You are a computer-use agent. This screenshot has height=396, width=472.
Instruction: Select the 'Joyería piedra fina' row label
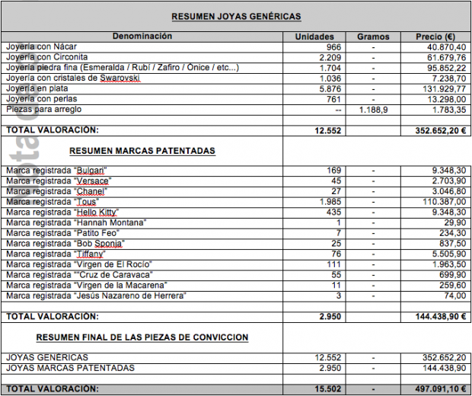click(x=123, y=68)
